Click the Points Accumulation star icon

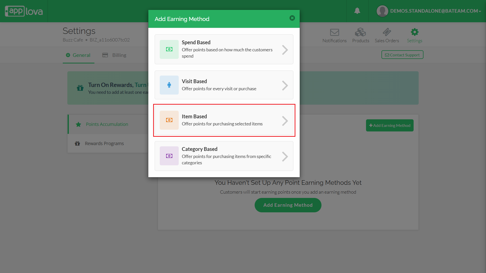click(78, 124)
